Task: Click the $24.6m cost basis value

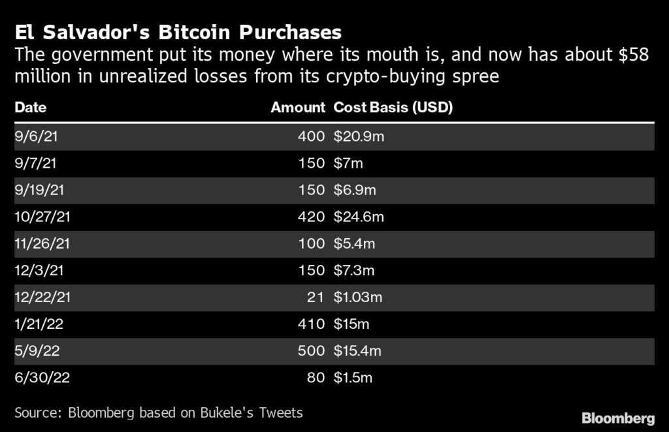Action: (358, 217)
